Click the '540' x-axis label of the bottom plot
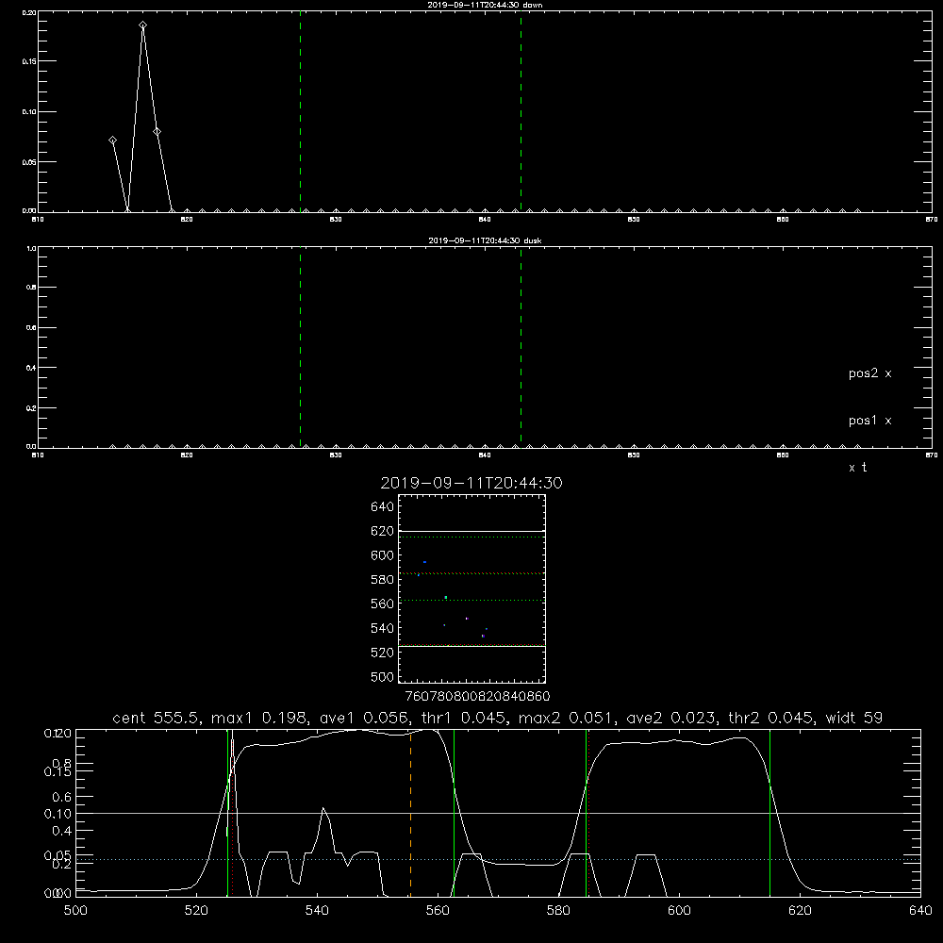943x943 pixels. click(317, 911)
